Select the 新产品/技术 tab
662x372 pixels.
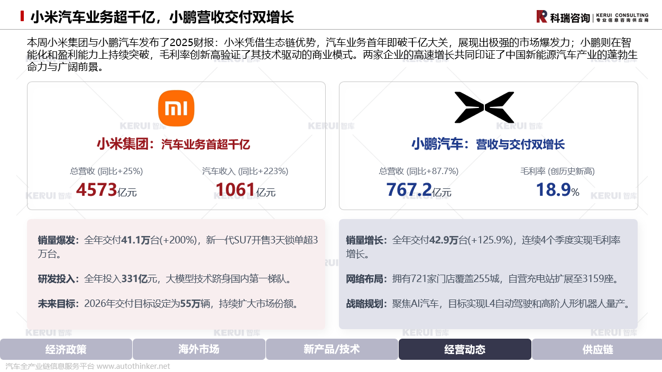332,349
